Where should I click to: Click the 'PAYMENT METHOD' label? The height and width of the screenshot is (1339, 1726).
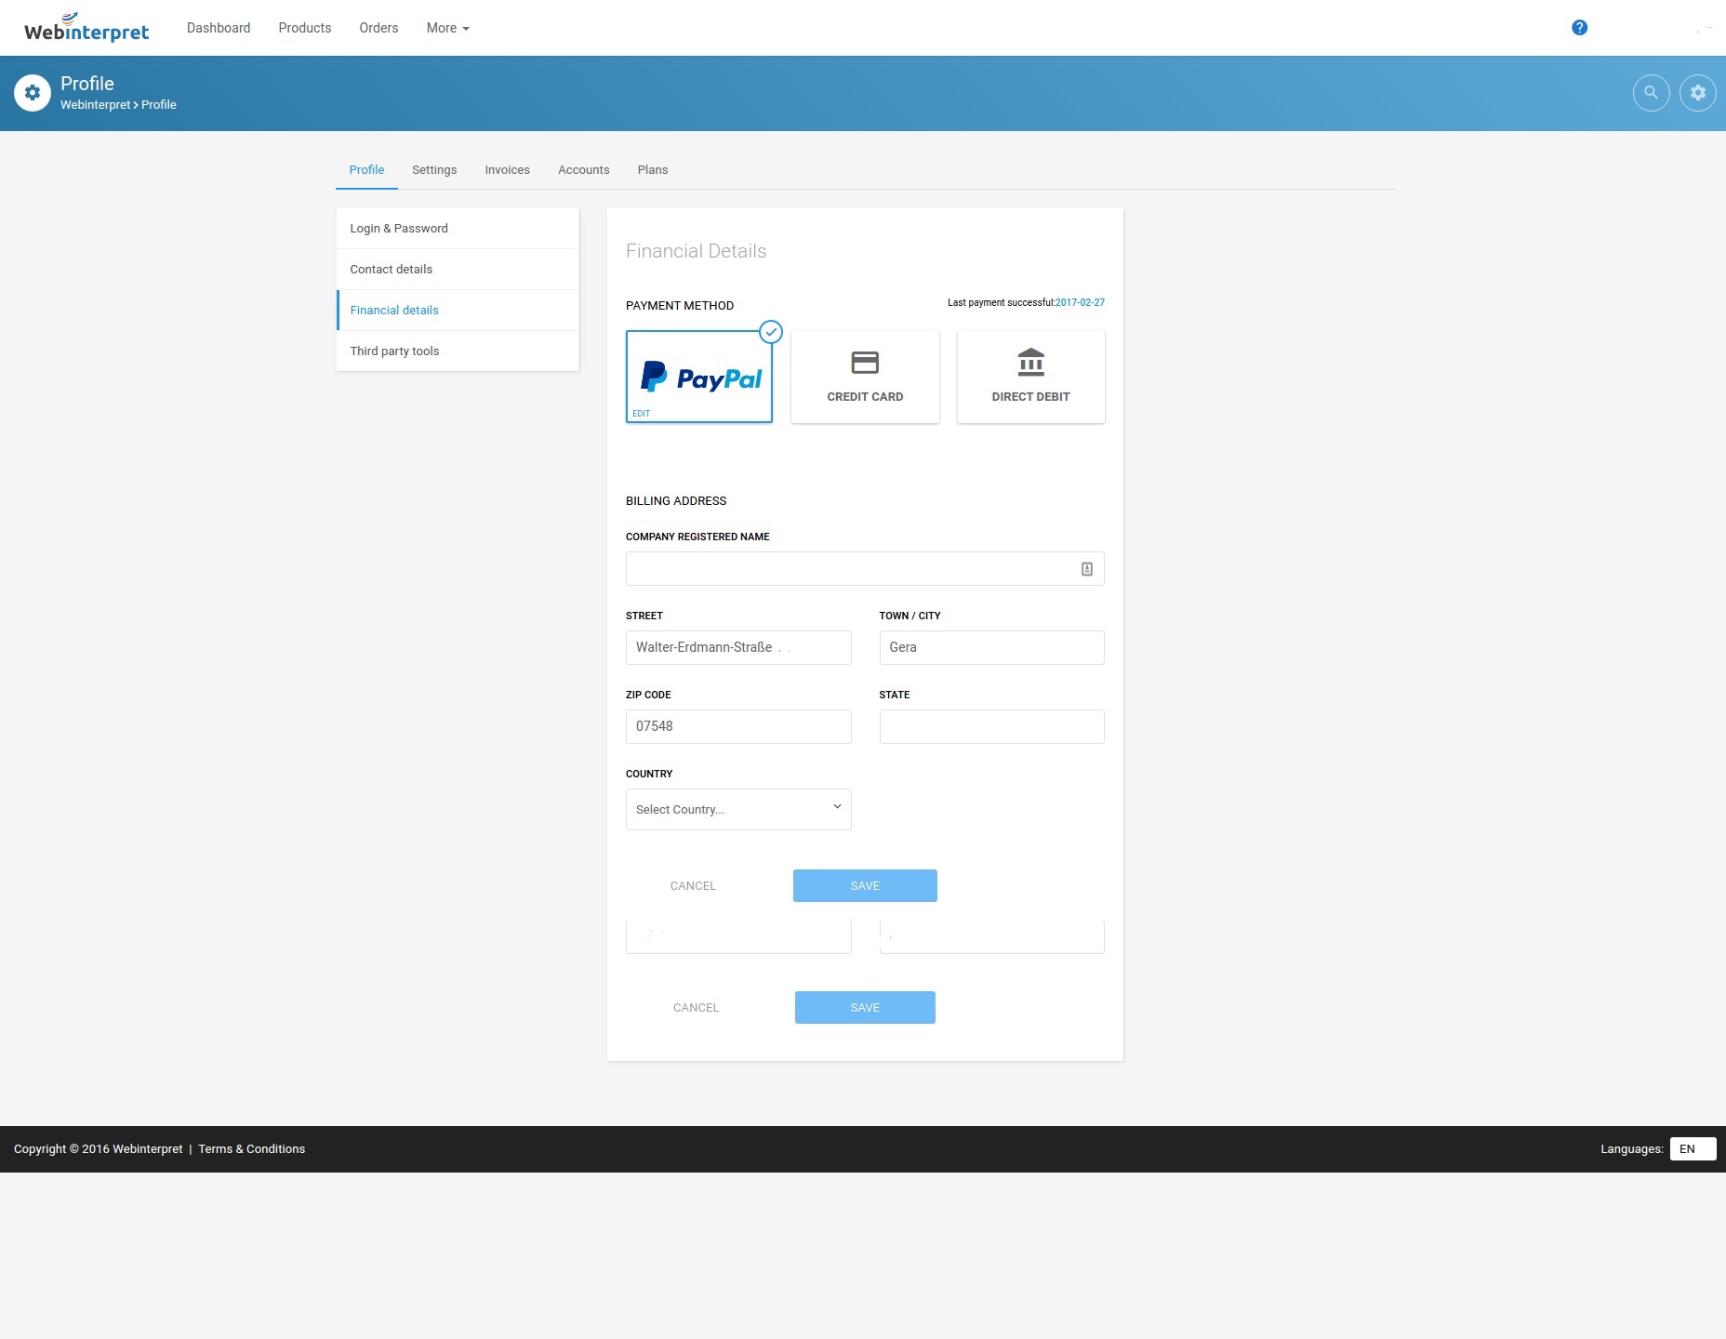(680, 306)
